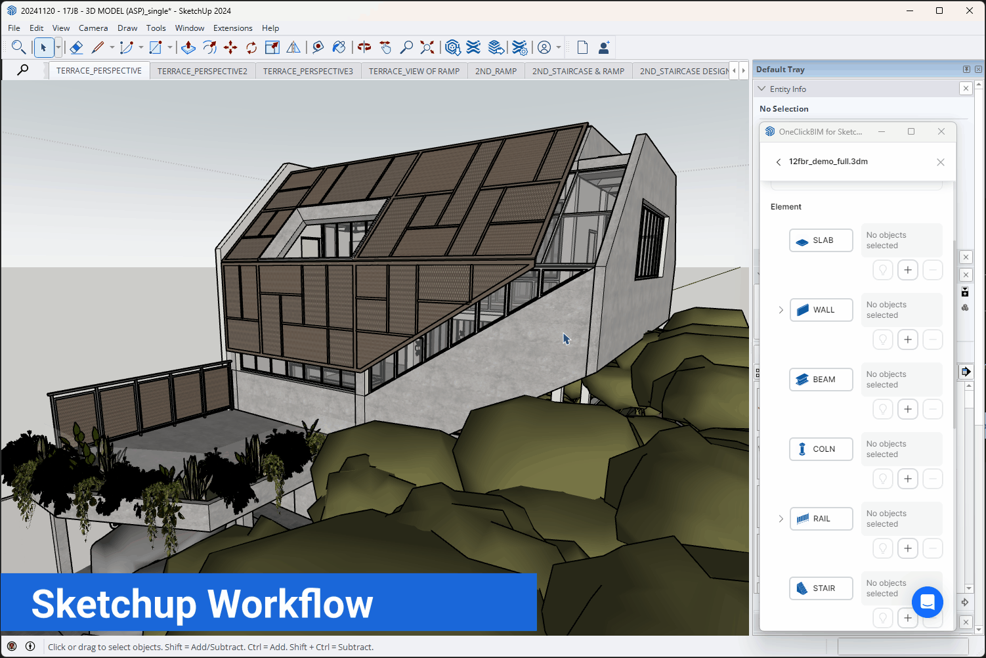Click the measurements input box in status bar
This screenshot has width=986, height=658.
pos(903,647)
